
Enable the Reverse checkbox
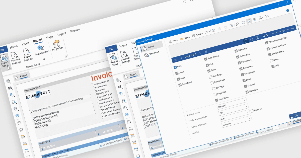(252, 111)
